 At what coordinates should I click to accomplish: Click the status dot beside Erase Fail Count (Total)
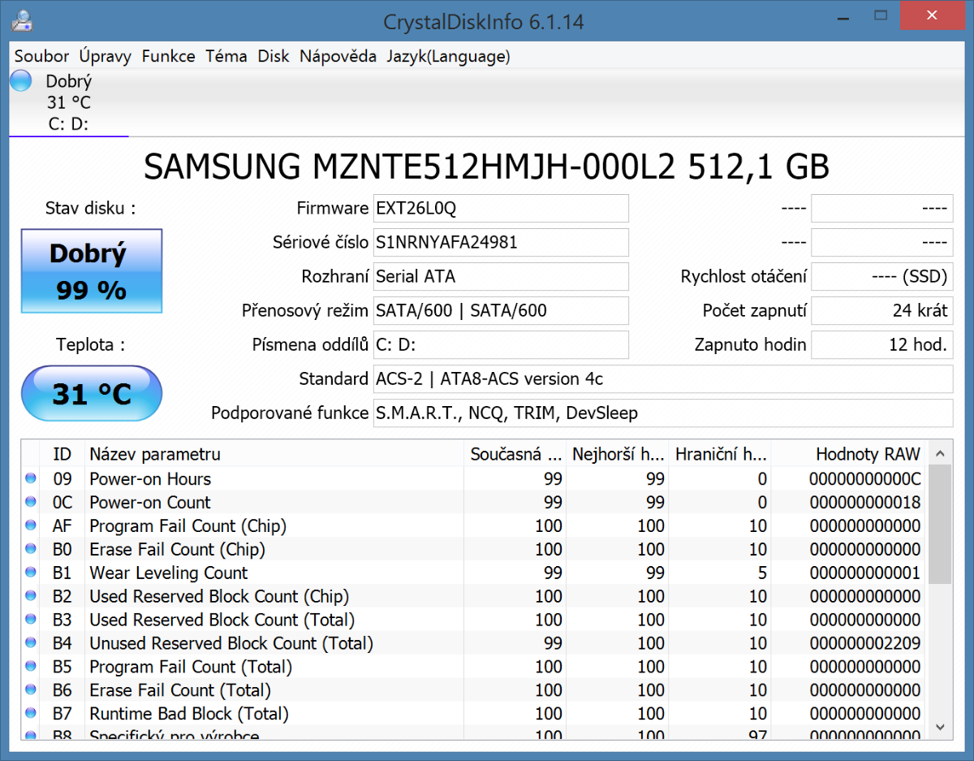pos(31,691)
